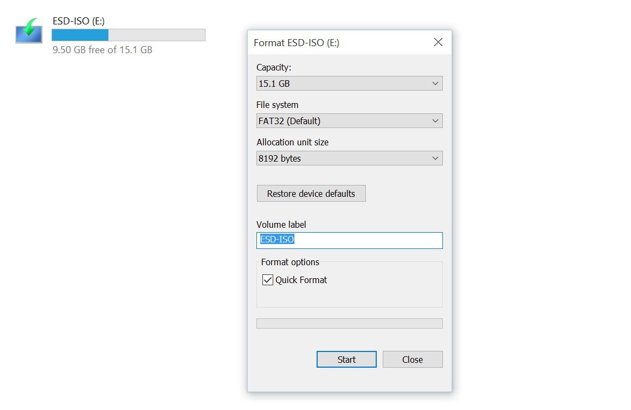
Task: Click the blue drive capacity usage bar
Action: (80, 34)
